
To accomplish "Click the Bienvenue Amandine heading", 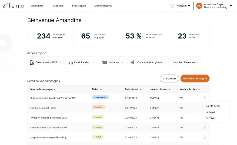I will pos(54,20).
